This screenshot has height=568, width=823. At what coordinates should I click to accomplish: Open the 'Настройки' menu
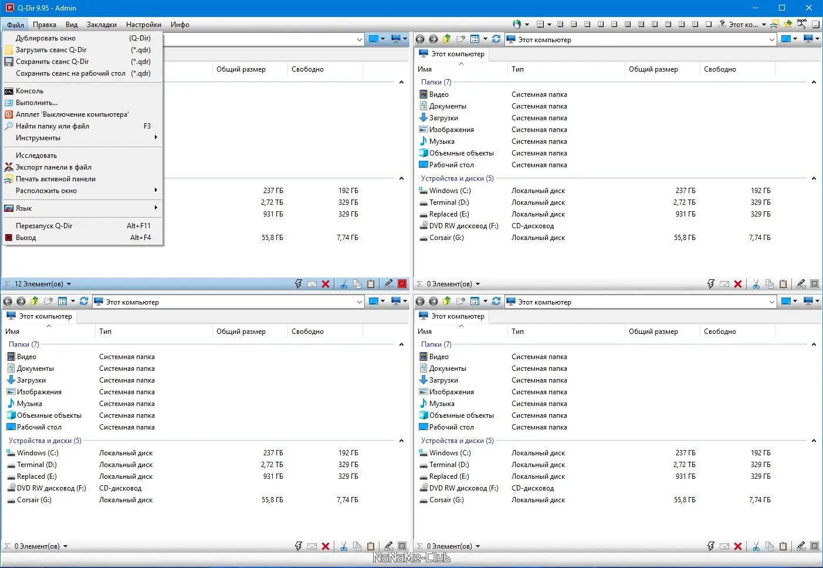pos(144,25)
